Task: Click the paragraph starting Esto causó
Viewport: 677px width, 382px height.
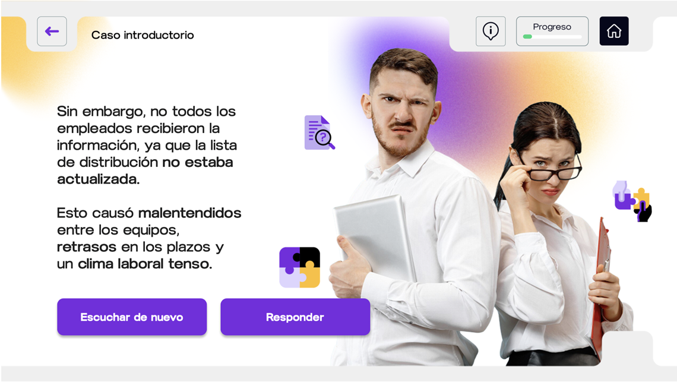Action: 149,238
